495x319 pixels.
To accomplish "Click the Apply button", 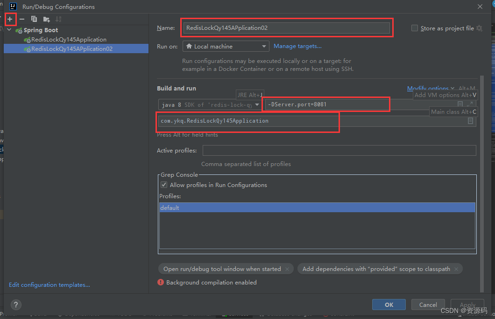I will (x=467, y=305).
